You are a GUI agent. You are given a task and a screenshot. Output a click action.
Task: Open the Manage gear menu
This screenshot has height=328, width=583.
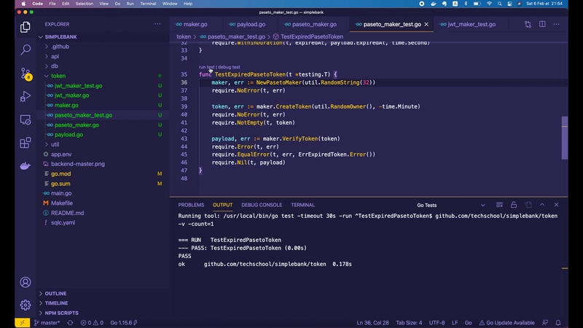tap(26, 305)
